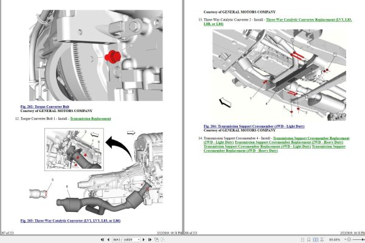
Task: Click the previous view icon
Action: click(x=157, y=239)
